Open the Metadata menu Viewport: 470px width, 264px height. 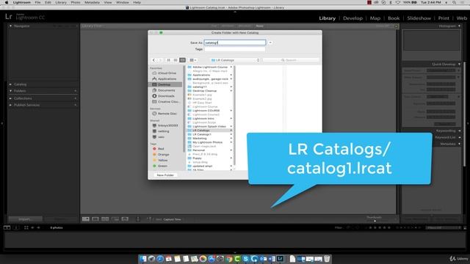[x=92, y=2]
